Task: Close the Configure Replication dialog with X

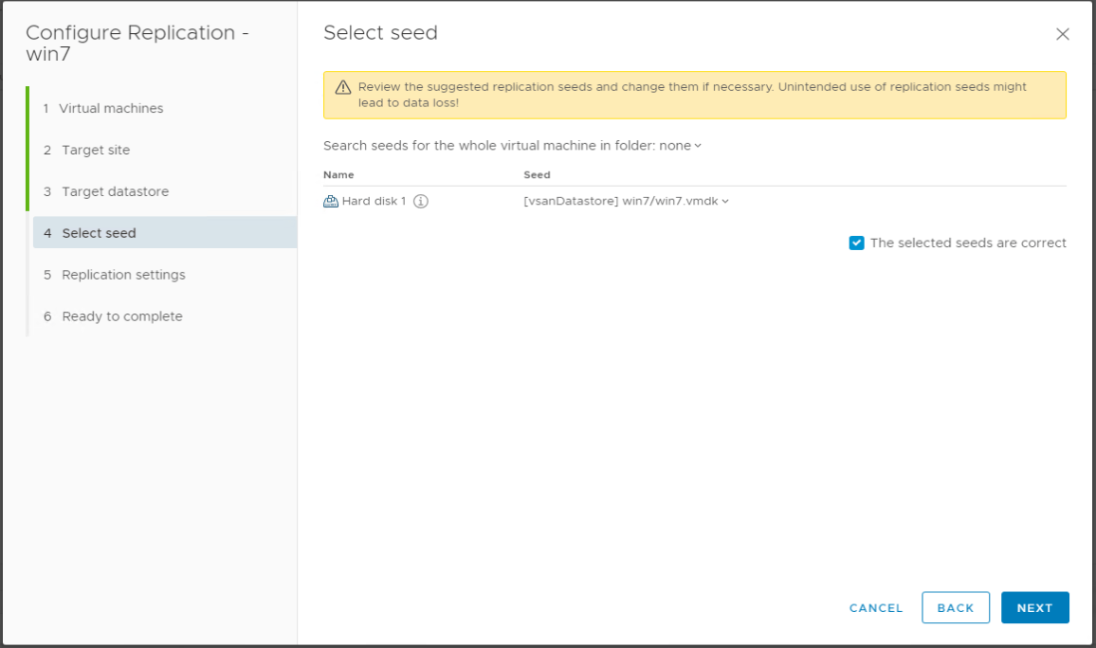Action: click(1062, 34)
